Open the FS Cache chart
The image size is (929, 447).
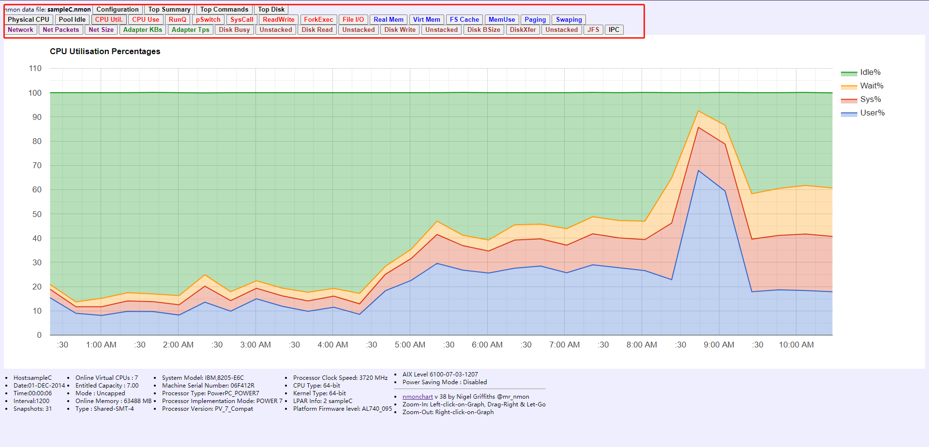(464, 19)
